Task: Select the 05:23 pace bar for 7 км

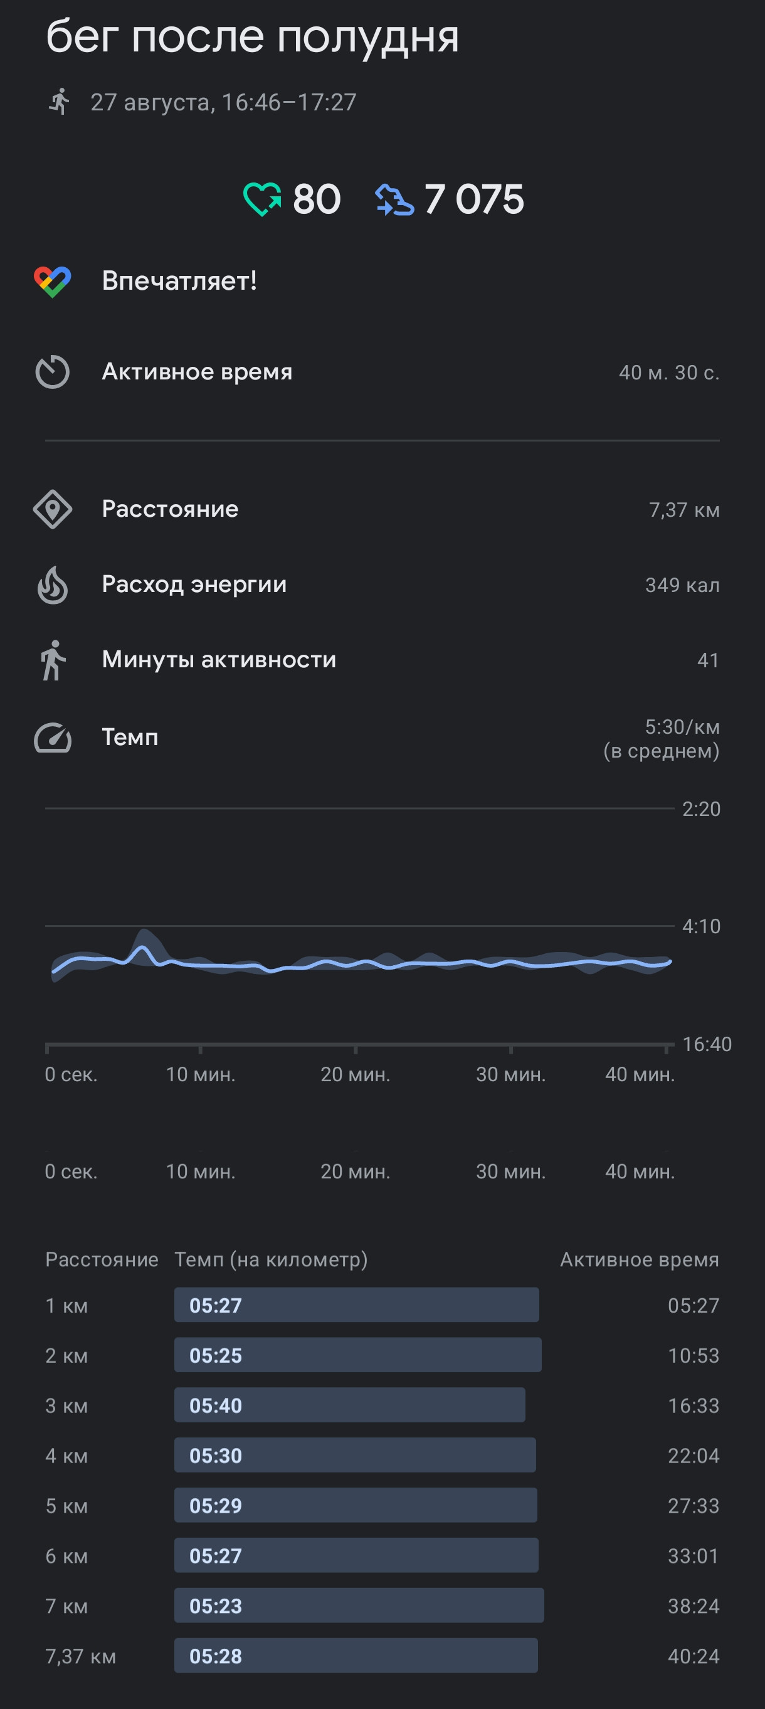Action: tap(359, 1606)
